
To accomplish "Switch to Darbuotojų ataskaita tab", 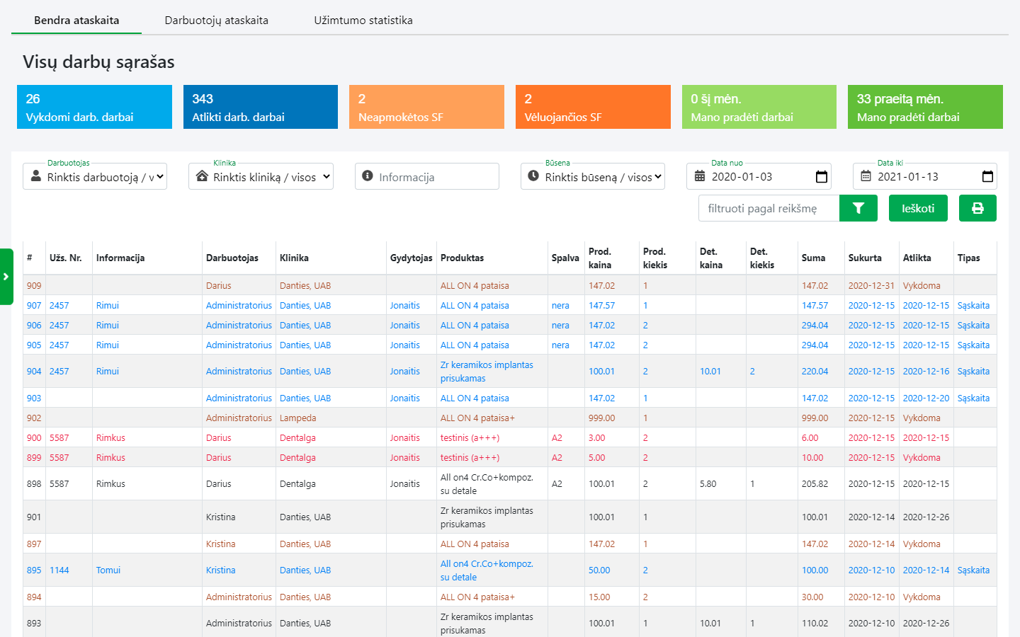I will [216, 21].
